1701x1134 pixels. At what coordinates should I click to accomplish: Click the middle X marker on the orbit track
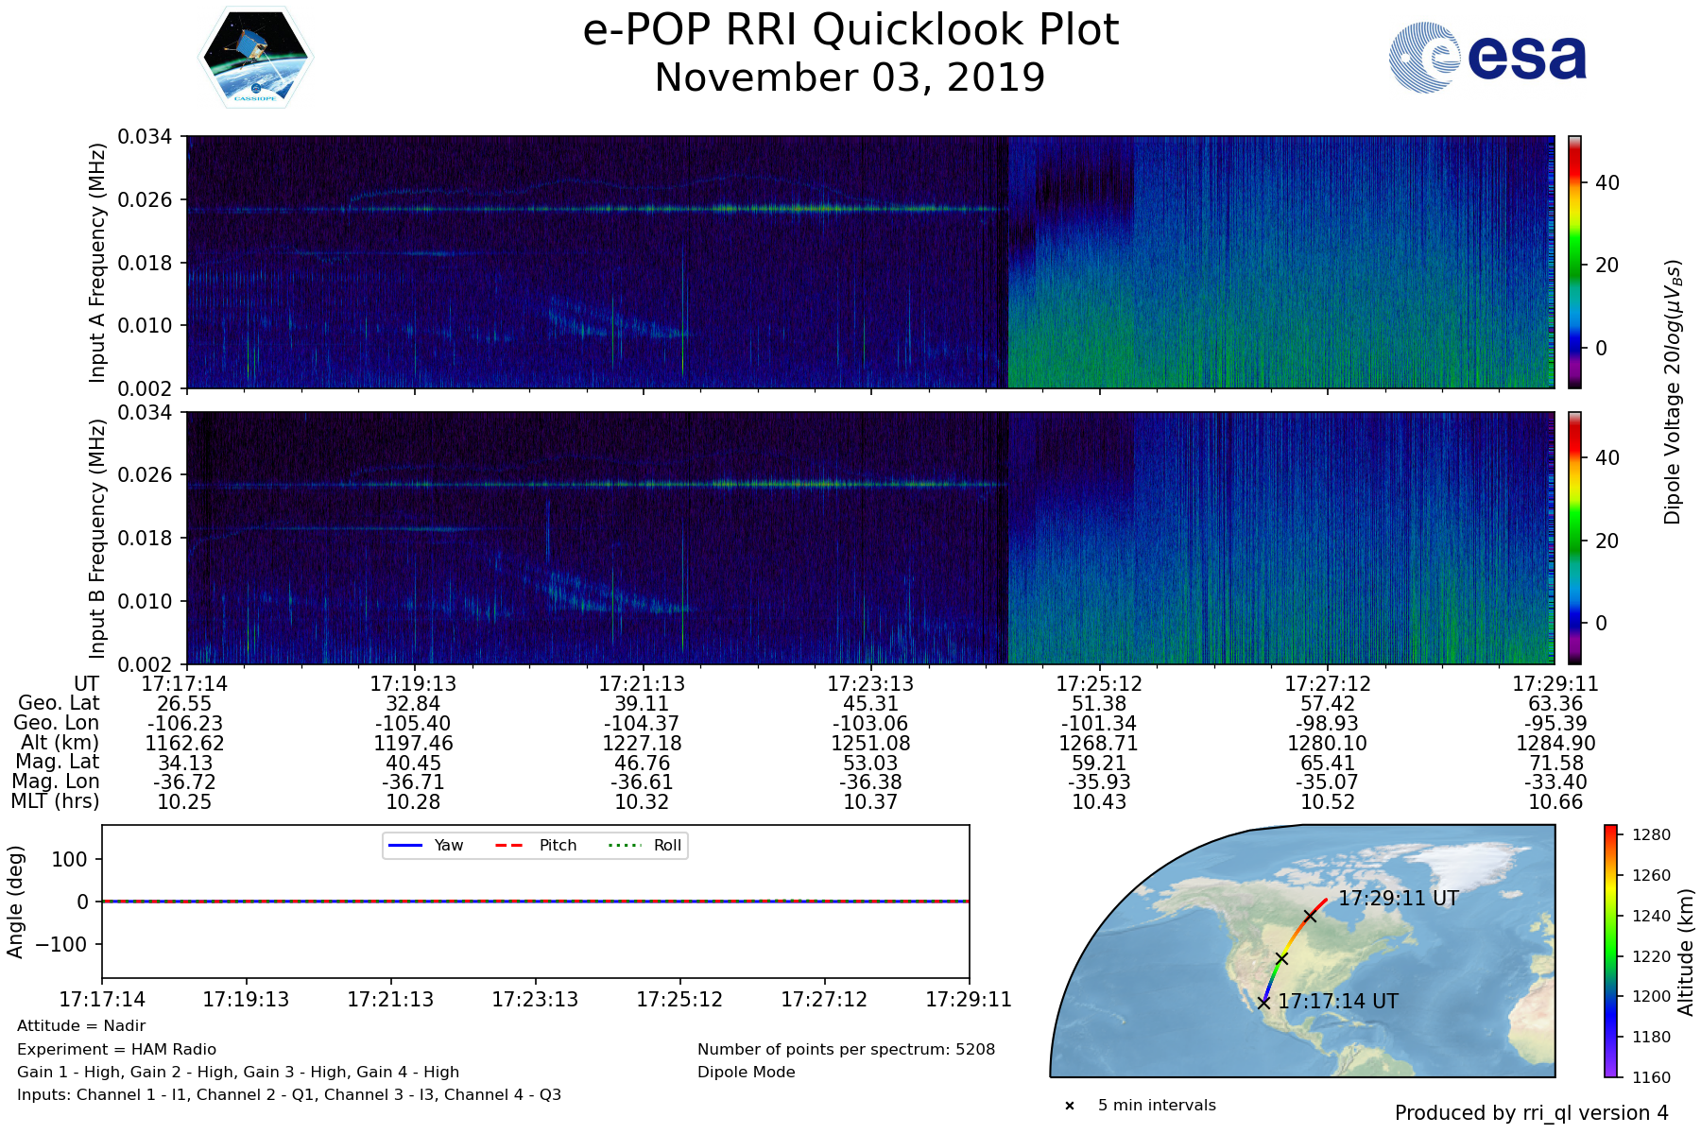[x=1281, y=958]
